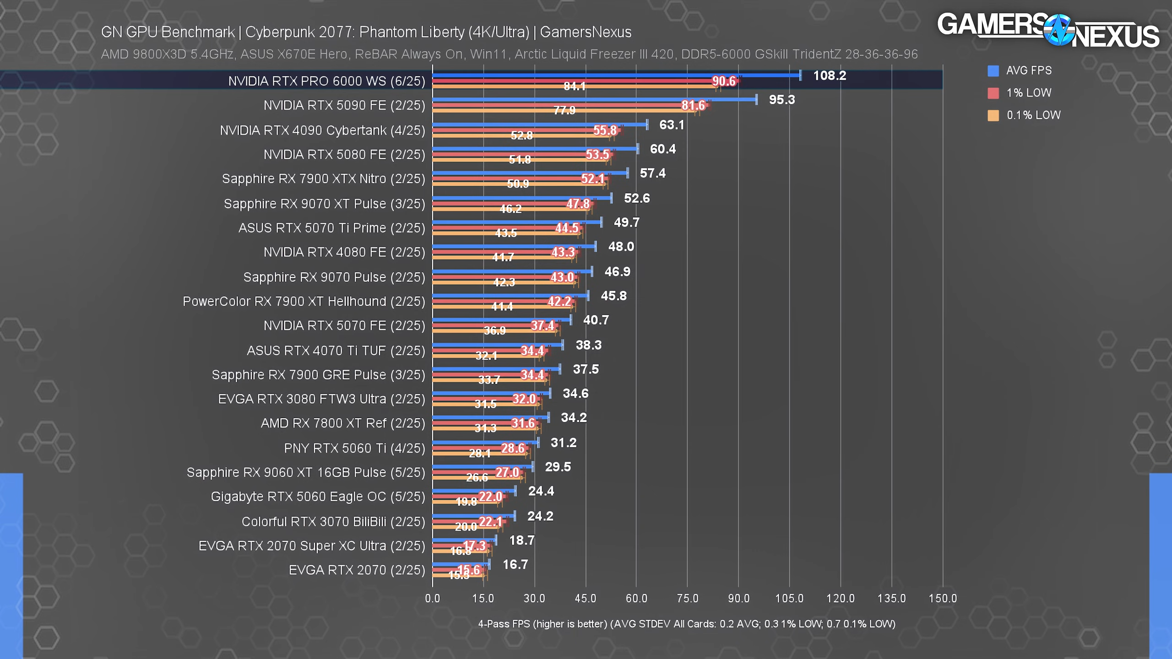
Task: Click the 46.9 average FPS value
Action: point(618,272)
